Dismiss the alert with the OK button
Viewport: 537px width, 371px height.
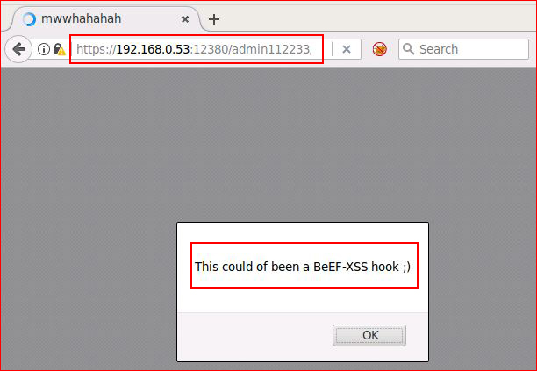[369, 335]
